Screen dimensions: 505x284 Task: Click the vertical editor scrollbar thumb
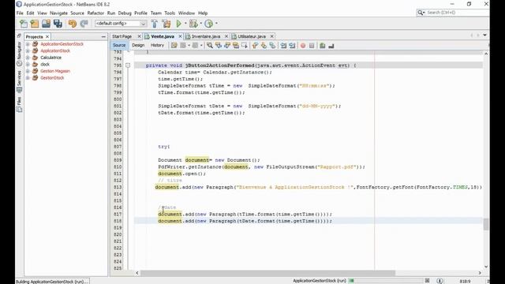pyautogui.click(x=486, y=224)
